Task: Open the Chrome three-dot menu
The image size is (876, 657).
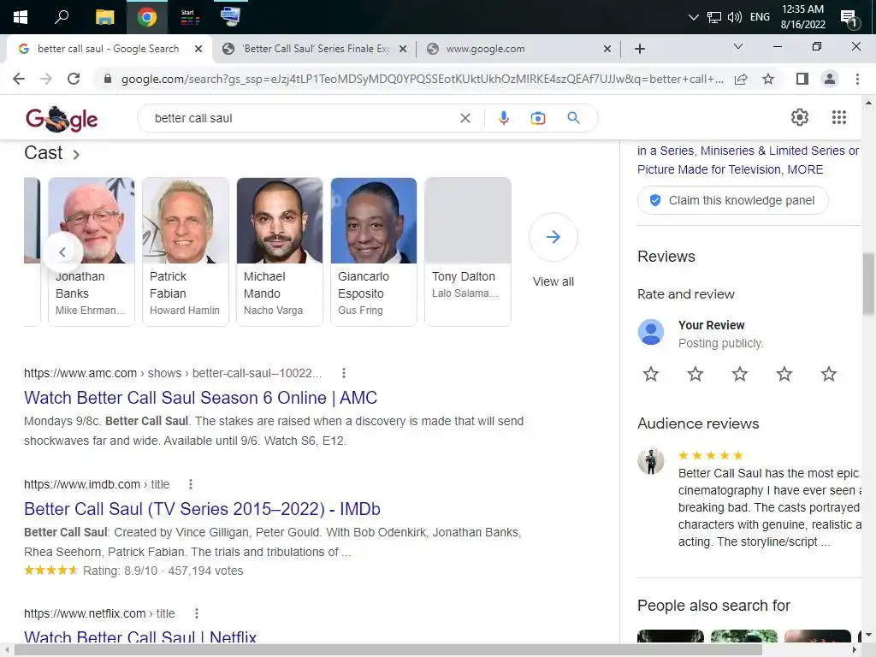Action: pos(857,79)
